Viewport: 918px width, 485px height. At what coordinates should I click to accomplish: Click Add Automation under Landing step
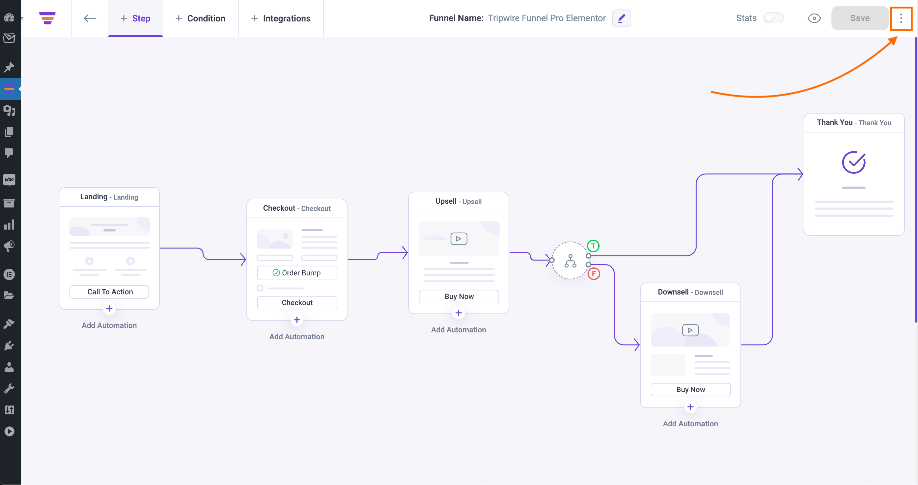[x=109, y=325]
